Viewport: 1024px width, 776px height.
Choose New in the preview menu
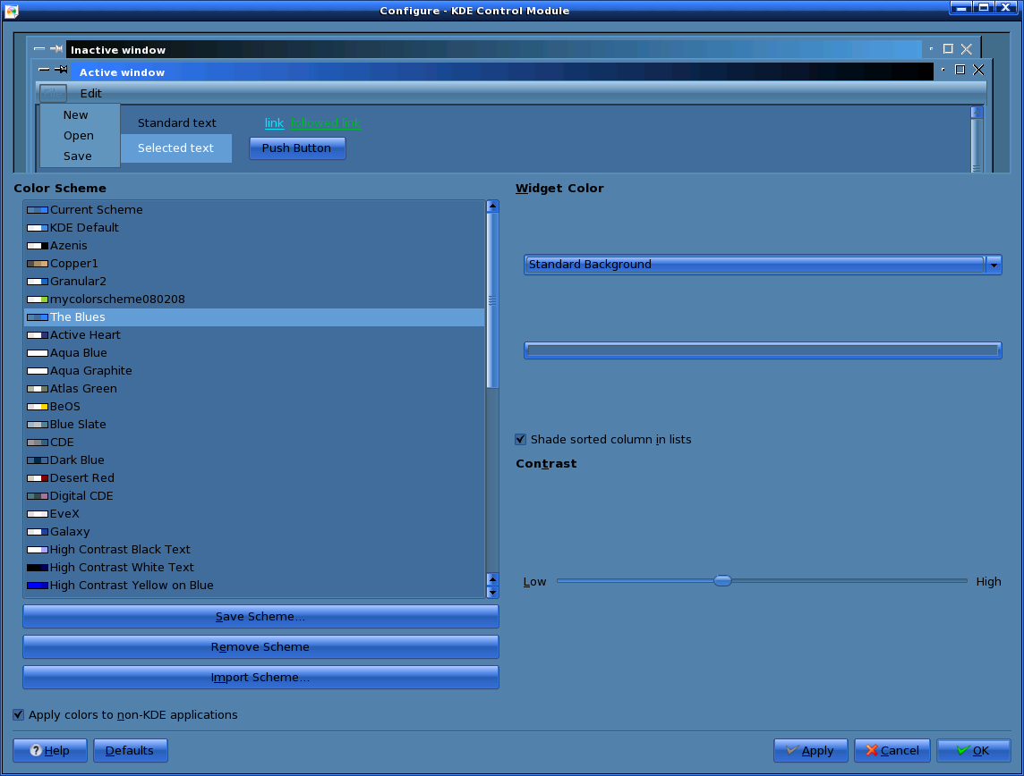click(76, 114)
